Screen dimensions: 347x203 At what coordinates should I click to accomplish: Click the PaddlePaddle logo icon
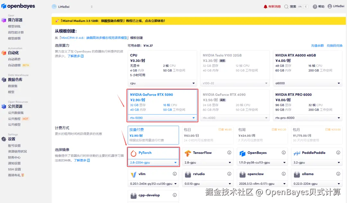297,153
